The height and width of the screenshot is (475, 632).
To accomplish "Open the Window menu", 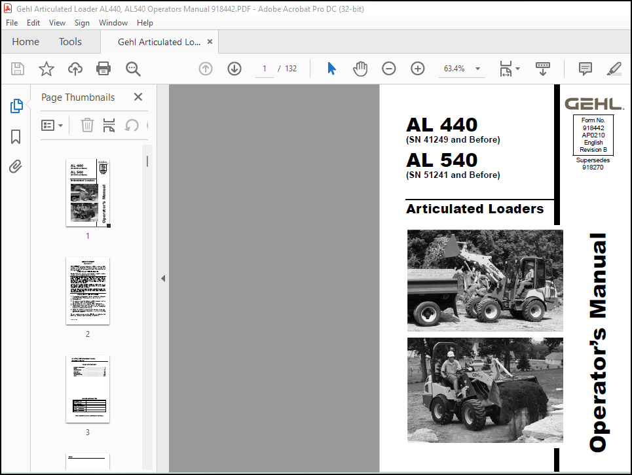I will 113,23.
